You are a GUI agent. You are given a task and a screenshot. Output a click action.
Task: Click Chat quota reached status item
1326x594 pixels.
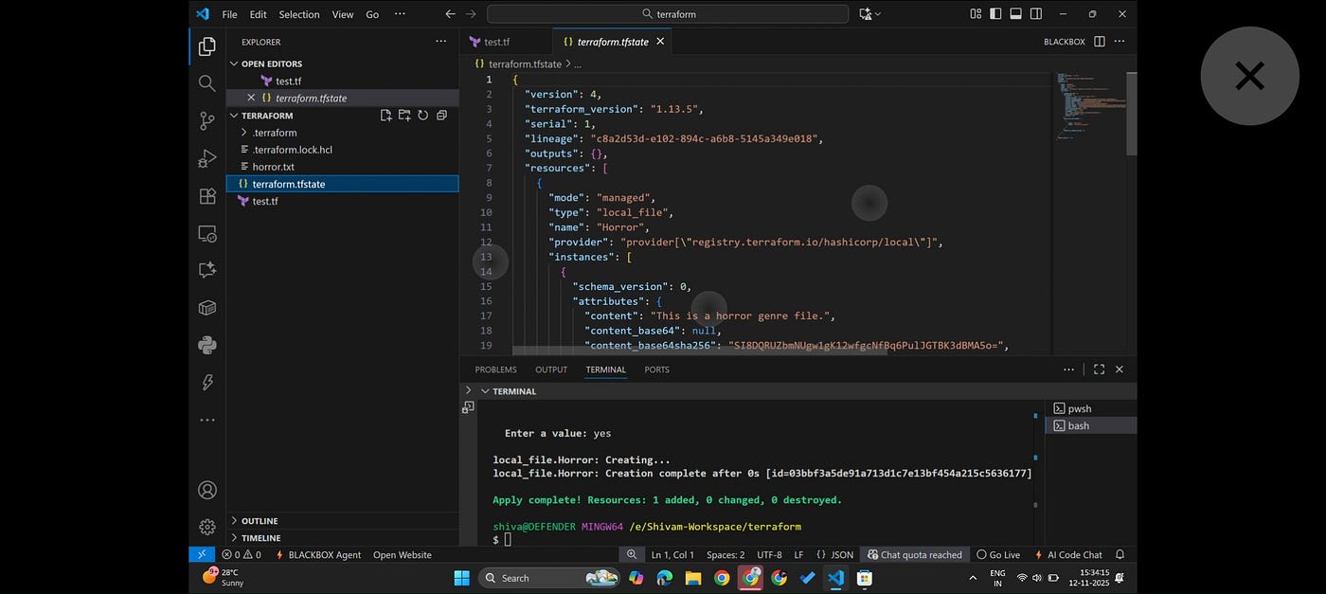[915, 554]
